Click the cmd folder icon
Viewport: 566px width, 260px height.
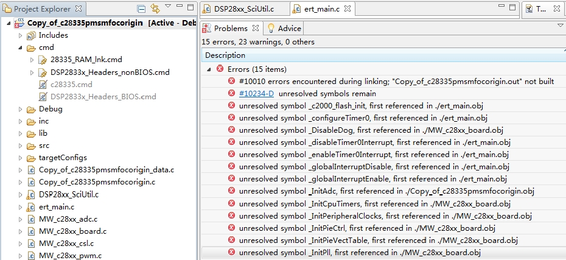pyautogui.click(x=30, y=47)
